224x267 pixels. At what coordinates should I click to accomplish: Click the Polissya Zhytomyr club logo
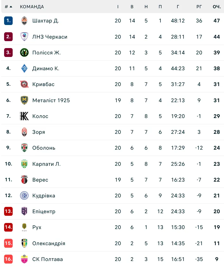coord(24,53)
